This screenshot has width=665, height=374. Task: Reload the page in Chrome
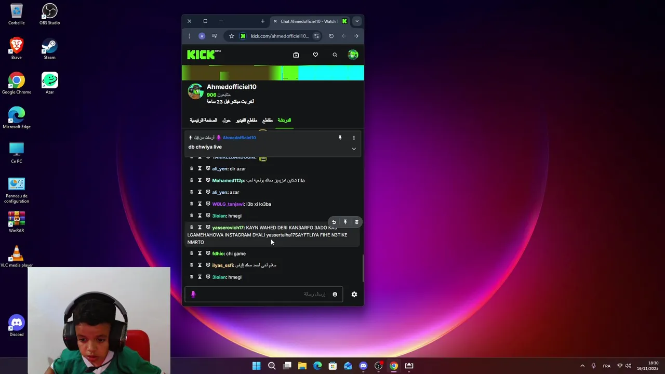click(331, 36)
